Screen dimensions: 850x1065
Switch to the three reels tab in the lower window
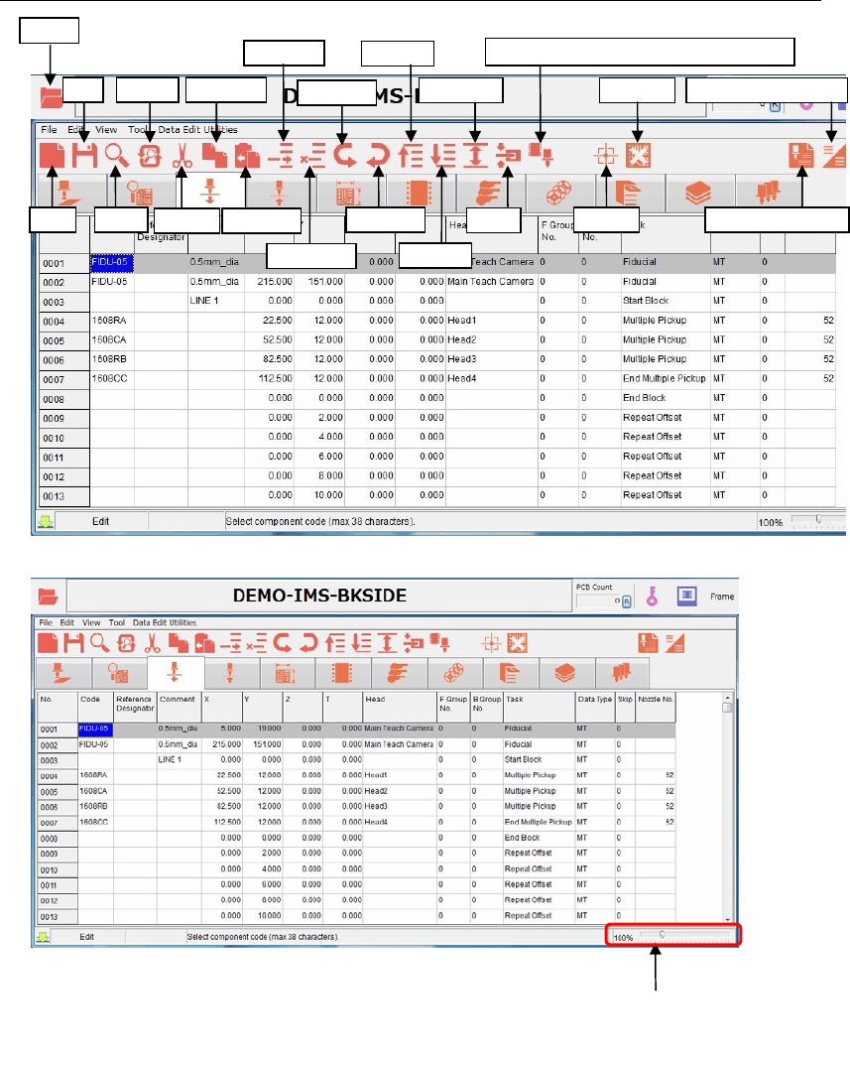pos(453,673)
